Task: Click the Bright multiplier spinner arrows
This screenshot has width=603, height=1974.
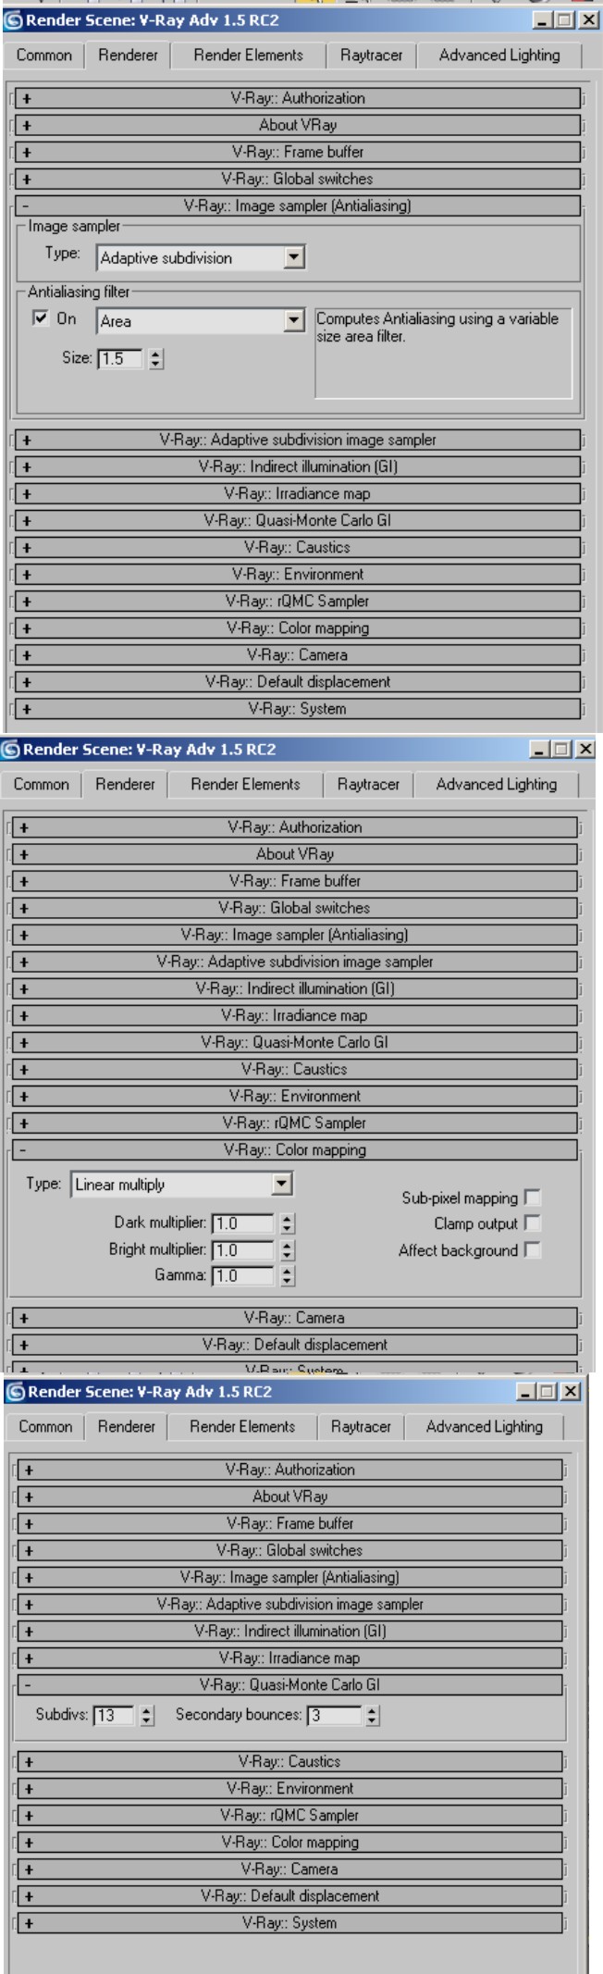Action: (x=288, y=1249)
